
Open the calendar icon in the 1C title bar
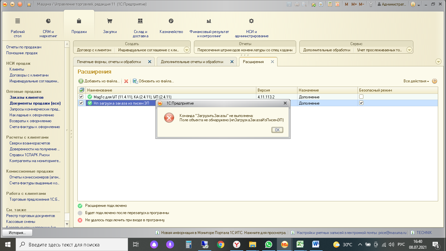[338, 4]
